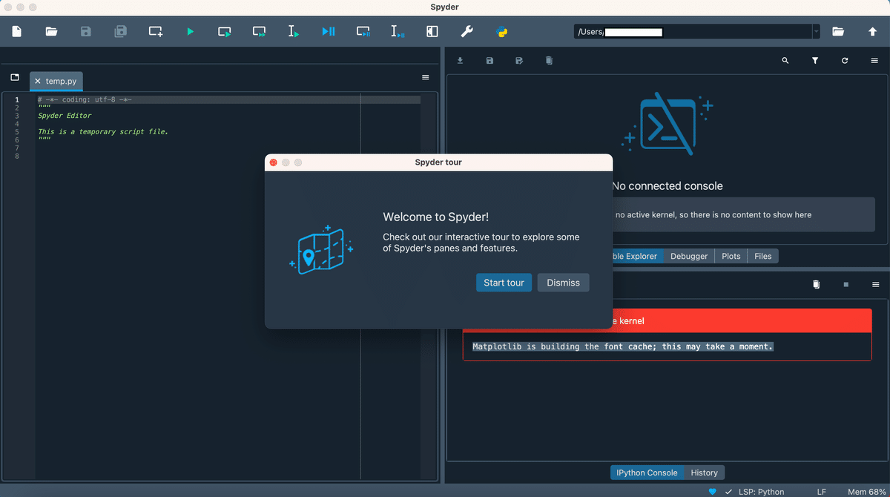
Task: Click the Matplotlib font cache message
Action: pos(623,346)
